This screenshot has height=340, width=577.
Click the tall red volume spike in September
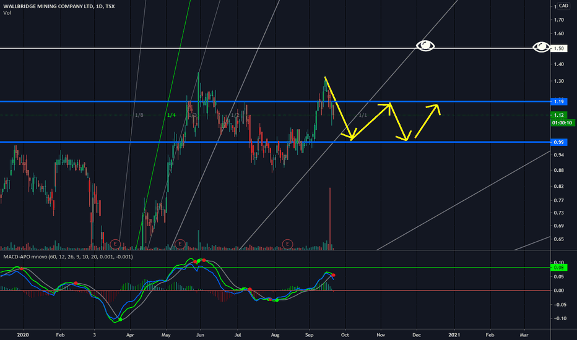click(330, 219)
